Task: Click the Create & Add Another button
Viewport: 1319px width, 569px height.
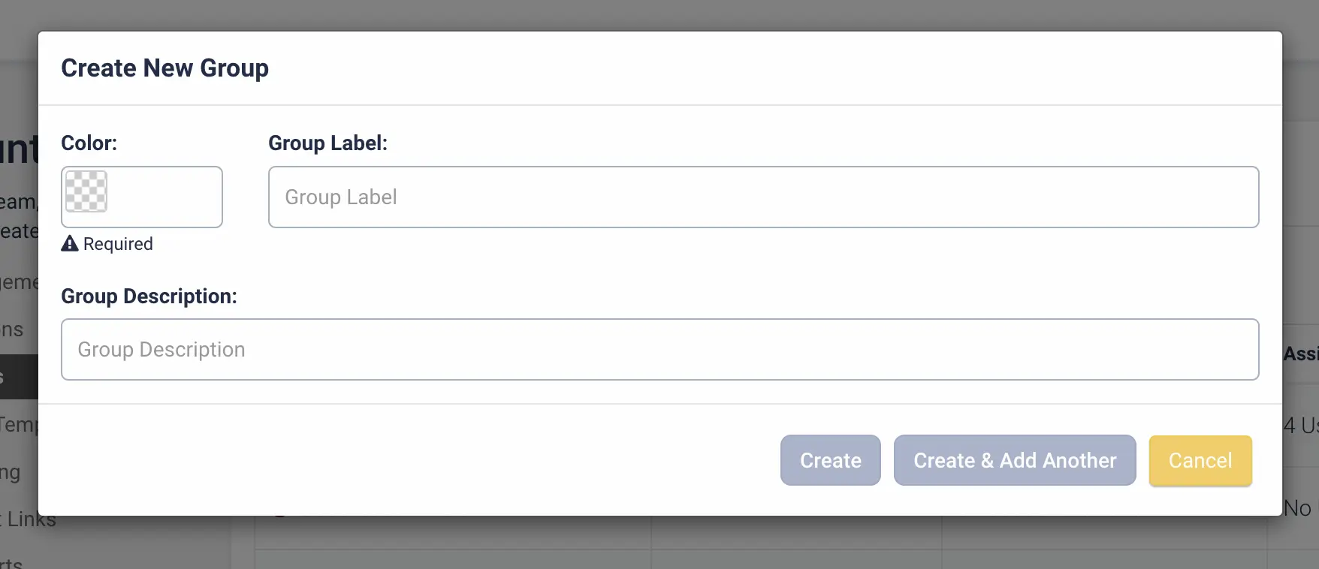Action: (1015, 460)
